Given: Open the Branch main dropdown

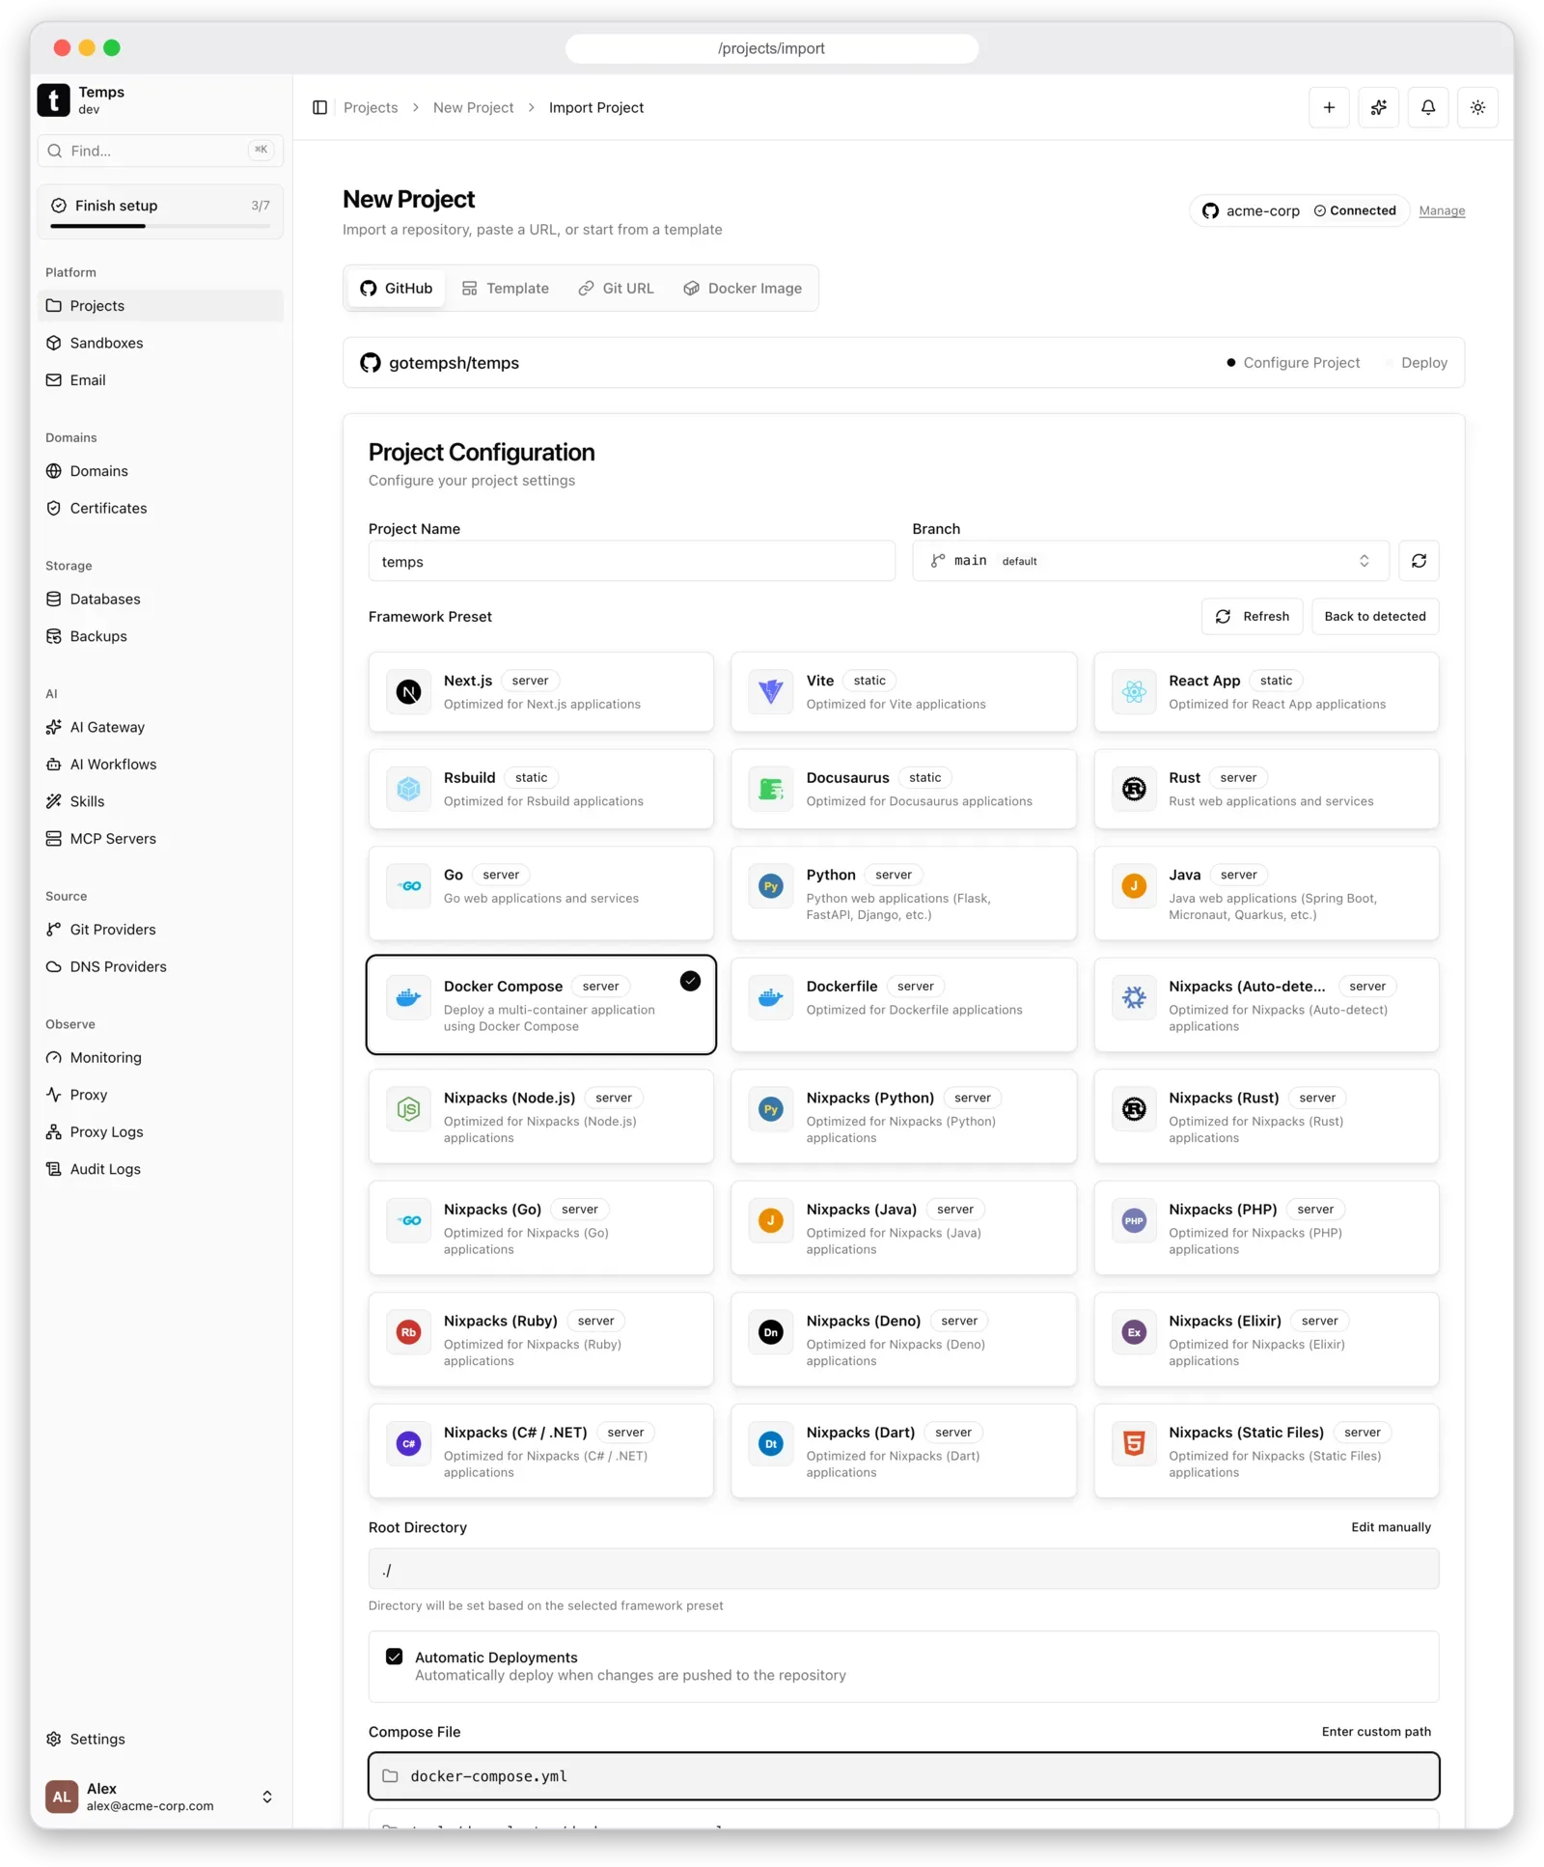Looking at the screenshot, I should click(1150, 561).
